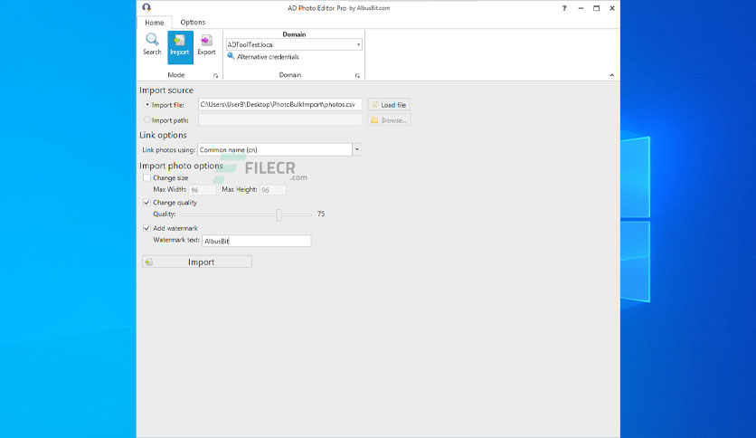Click the Alternative credentials key icon

tap(231, 56)
